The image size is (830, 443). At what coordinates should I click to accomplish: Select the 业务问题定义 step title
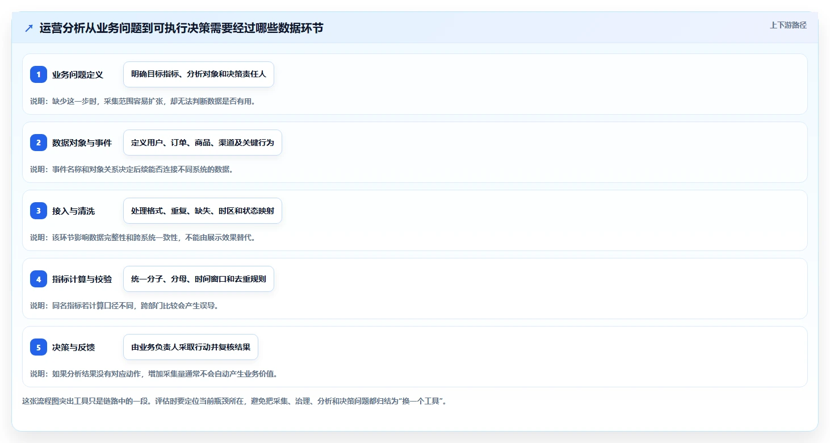coord(78,74)
